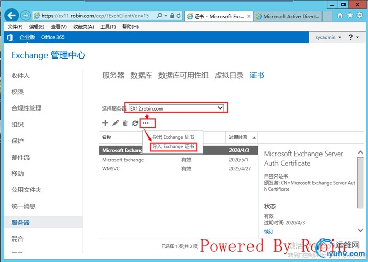Click the browser Back arrow button
This screenshot has width=368, height=262.
[11, 15]
